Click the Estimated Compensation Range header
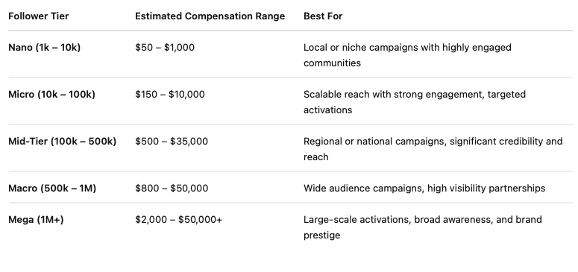The image size is (578, 272). click(210, 16)
